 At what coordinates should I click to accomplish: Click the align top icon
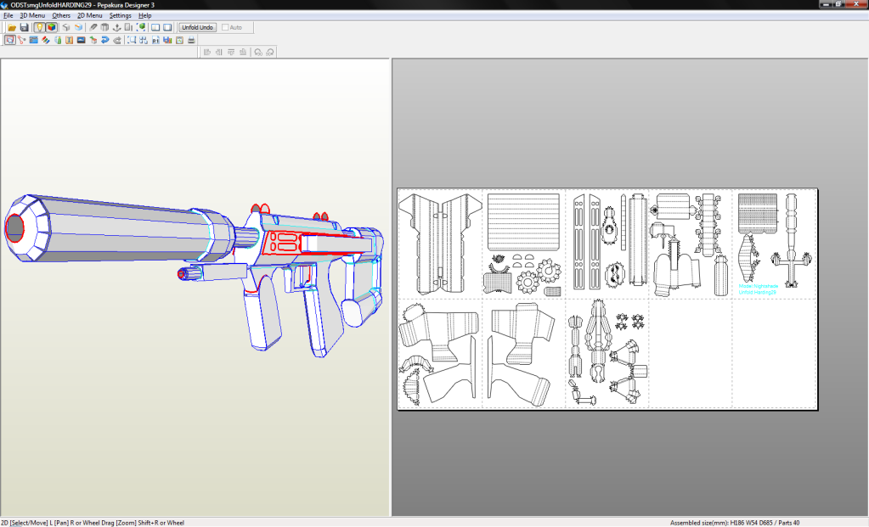(x=231, y=52)
